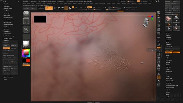Viewport: 183px width, 103px height.
Task: Expand the Layers section
Action: pos(167,42)
